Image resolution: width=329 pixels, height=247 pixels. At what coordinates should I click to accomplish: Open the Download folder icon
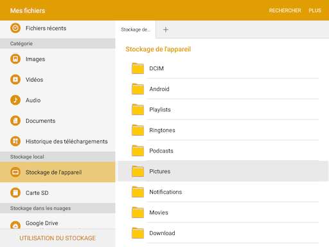point(138,233)
